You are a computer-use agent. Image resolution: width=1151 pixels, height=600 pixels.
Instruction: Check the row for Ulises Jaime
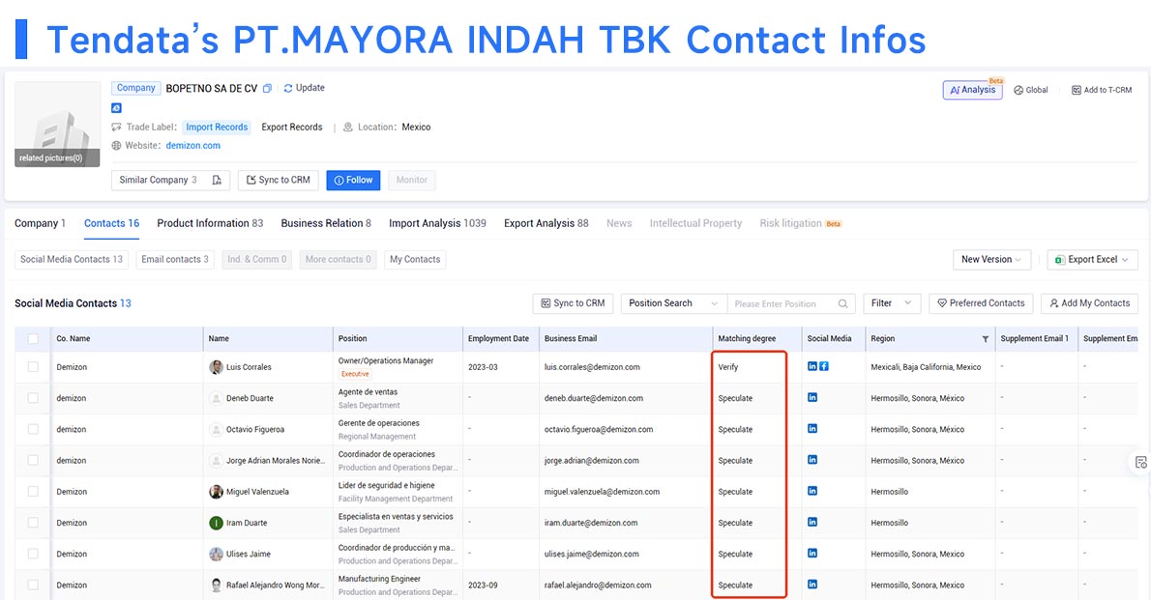click(33, 554)
